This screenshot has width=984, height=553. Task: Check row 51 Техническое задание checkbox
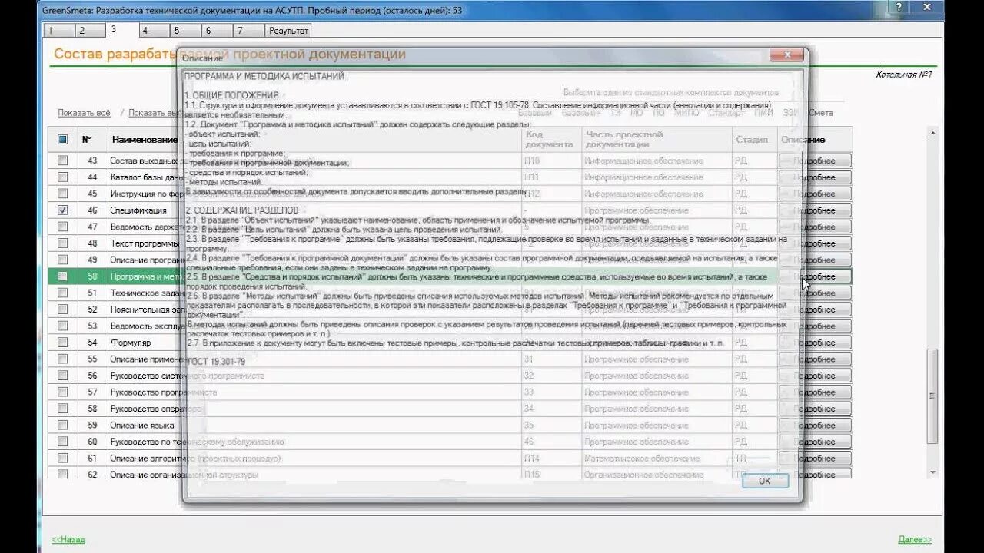(x=63, y=293)
